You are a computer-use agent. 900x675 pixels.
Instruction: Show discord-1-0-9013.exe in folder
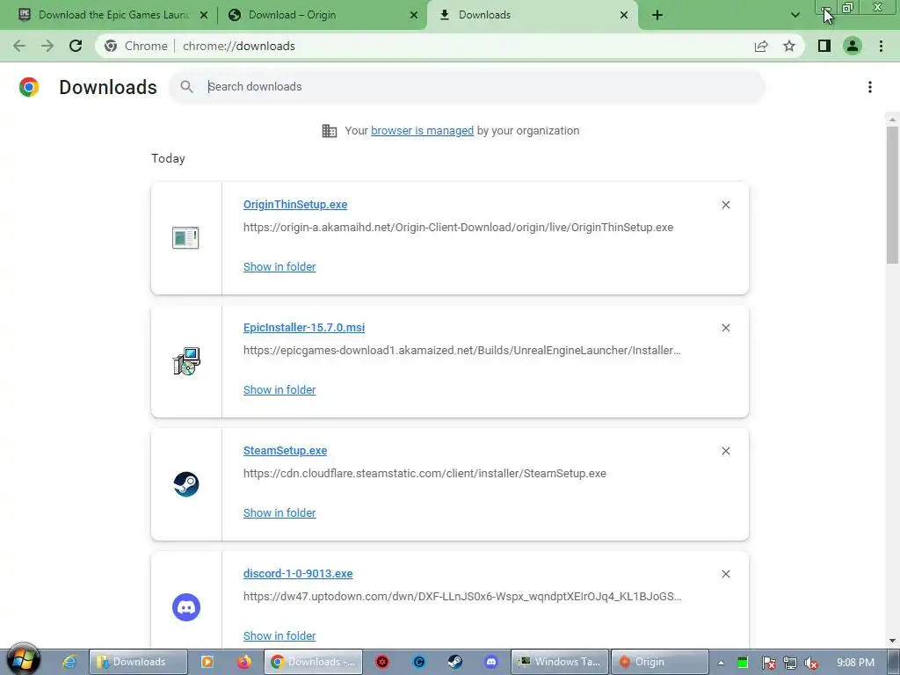279,636
